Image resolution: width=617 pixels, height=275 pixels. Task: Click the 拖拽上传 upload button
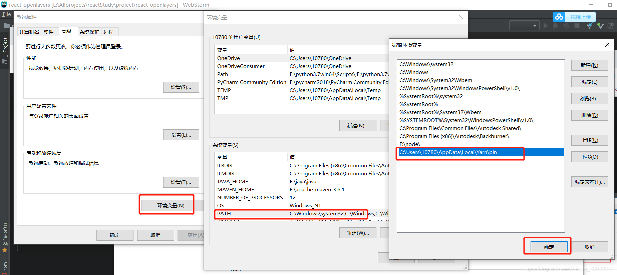[581, 17]
